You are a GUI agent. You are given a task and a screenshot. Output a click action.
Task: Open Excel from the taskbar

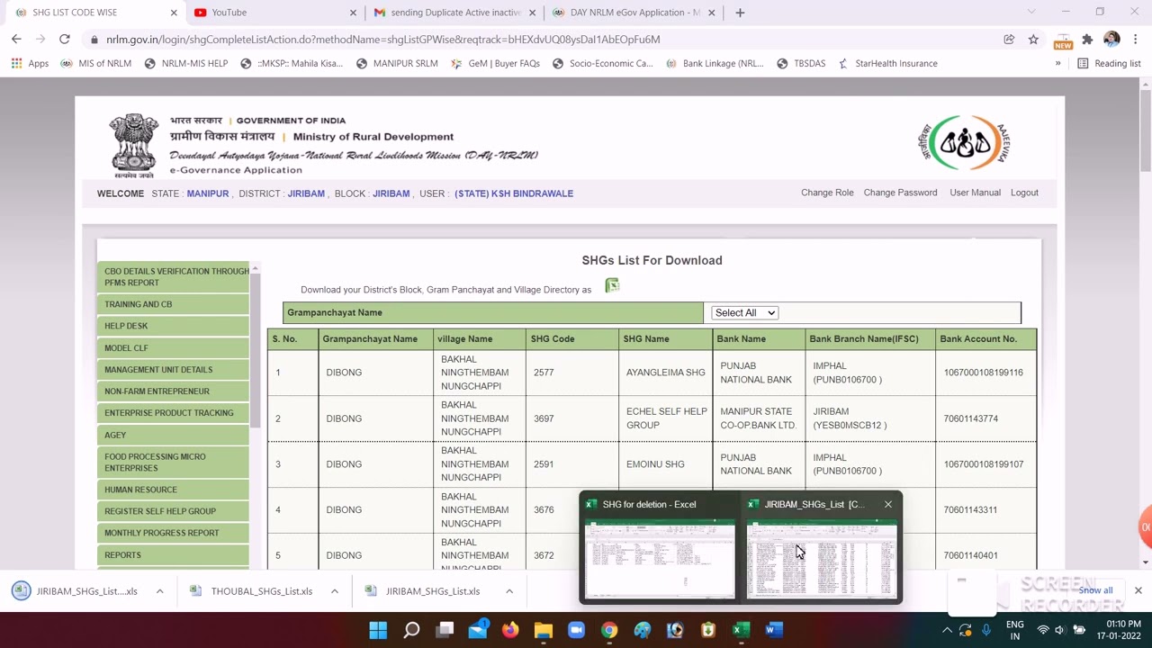pyautogui.click(x=741, y=630)
